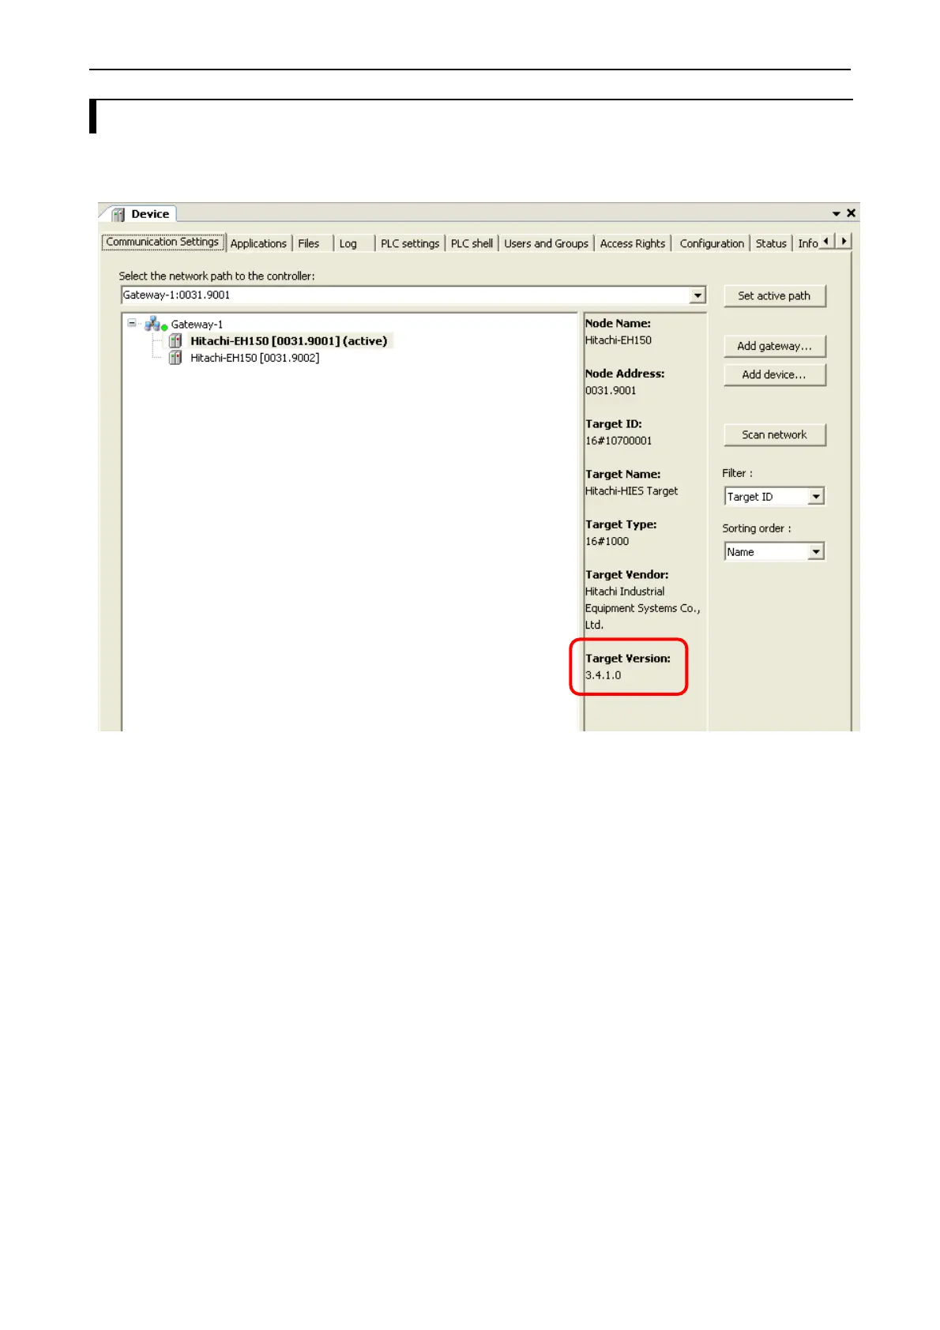Screen dimensions: 940x1330
Task: Click the Device tab icon
Action: (x=118, y=214)
